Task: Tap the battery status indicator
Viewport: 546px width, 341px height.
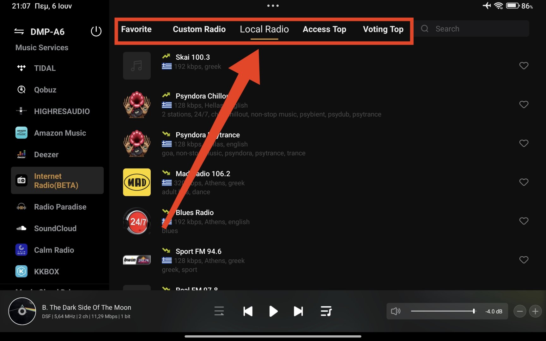Action: coord(513,6)
